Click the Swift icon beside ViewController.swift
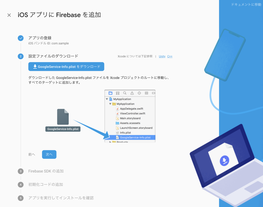 [x=117, y=114]
